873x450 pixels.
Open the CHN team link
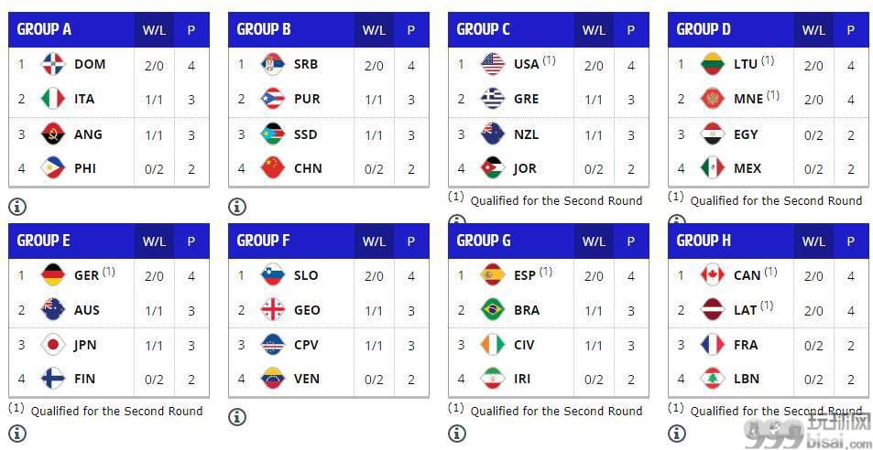coord(308,168)
